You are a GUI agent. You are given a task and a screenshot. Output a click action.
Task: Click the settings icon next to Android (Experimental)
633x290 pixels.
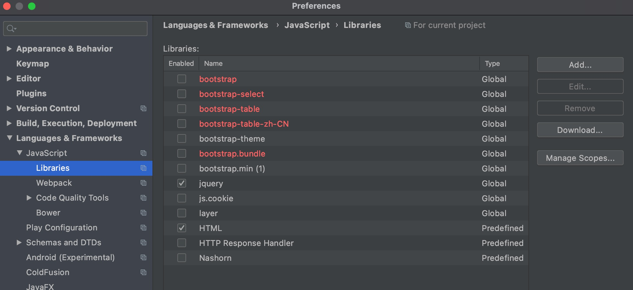(x=143, y=257)
